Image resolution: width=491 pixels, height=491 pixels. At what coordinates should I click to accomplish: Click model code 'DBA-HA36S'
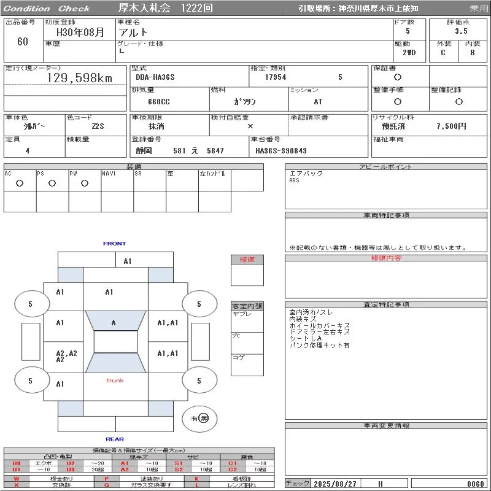[x=155, y=77]
